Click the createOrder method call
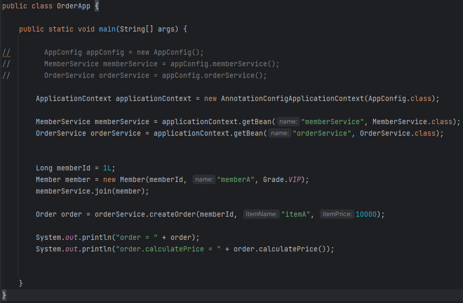463x303 pixels. pyautogui.click(x=173, y=214)
